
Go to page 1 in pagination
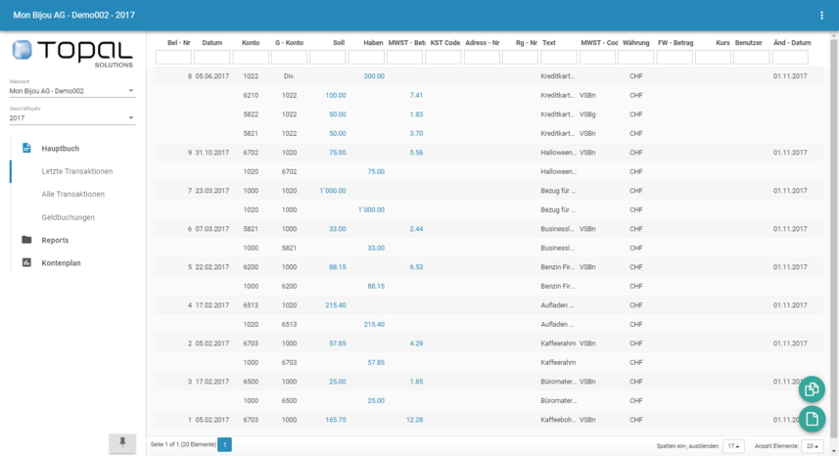coord(224,445)
